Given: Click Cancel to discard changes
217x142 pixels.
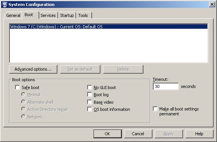Looking at the screenshot, I should pyautogui.click(x=138, y=134).
